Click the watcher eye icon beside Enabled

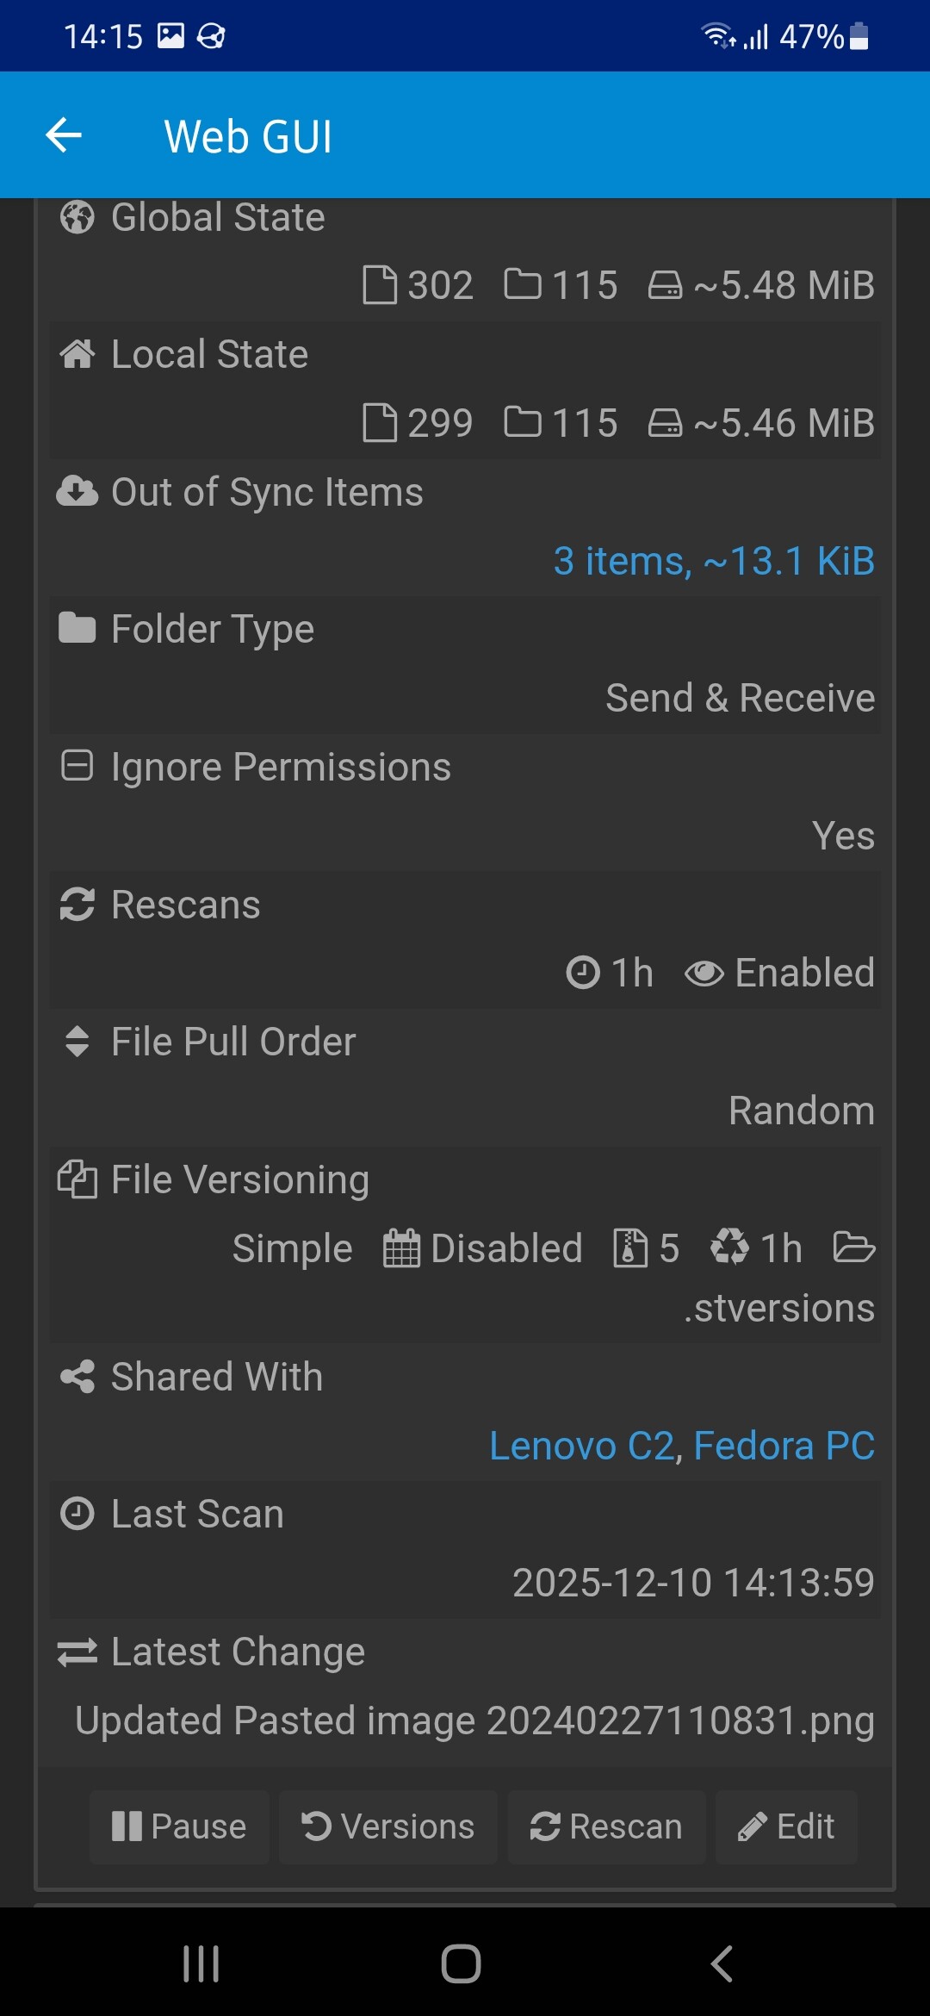(704, 974)
